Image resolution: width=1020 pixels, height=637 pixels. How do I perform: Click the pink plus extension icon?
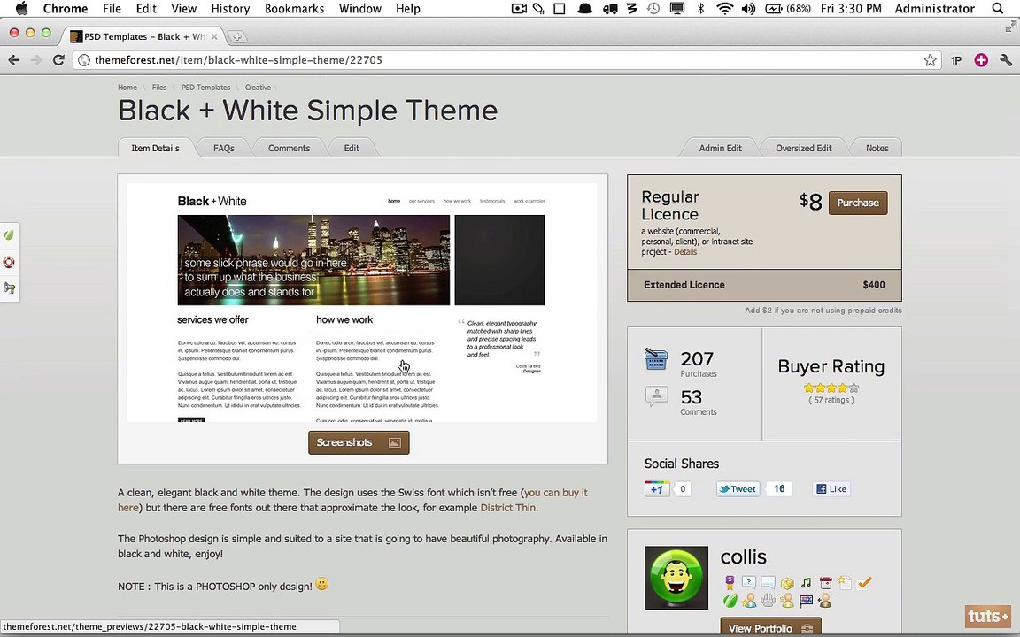981,60
